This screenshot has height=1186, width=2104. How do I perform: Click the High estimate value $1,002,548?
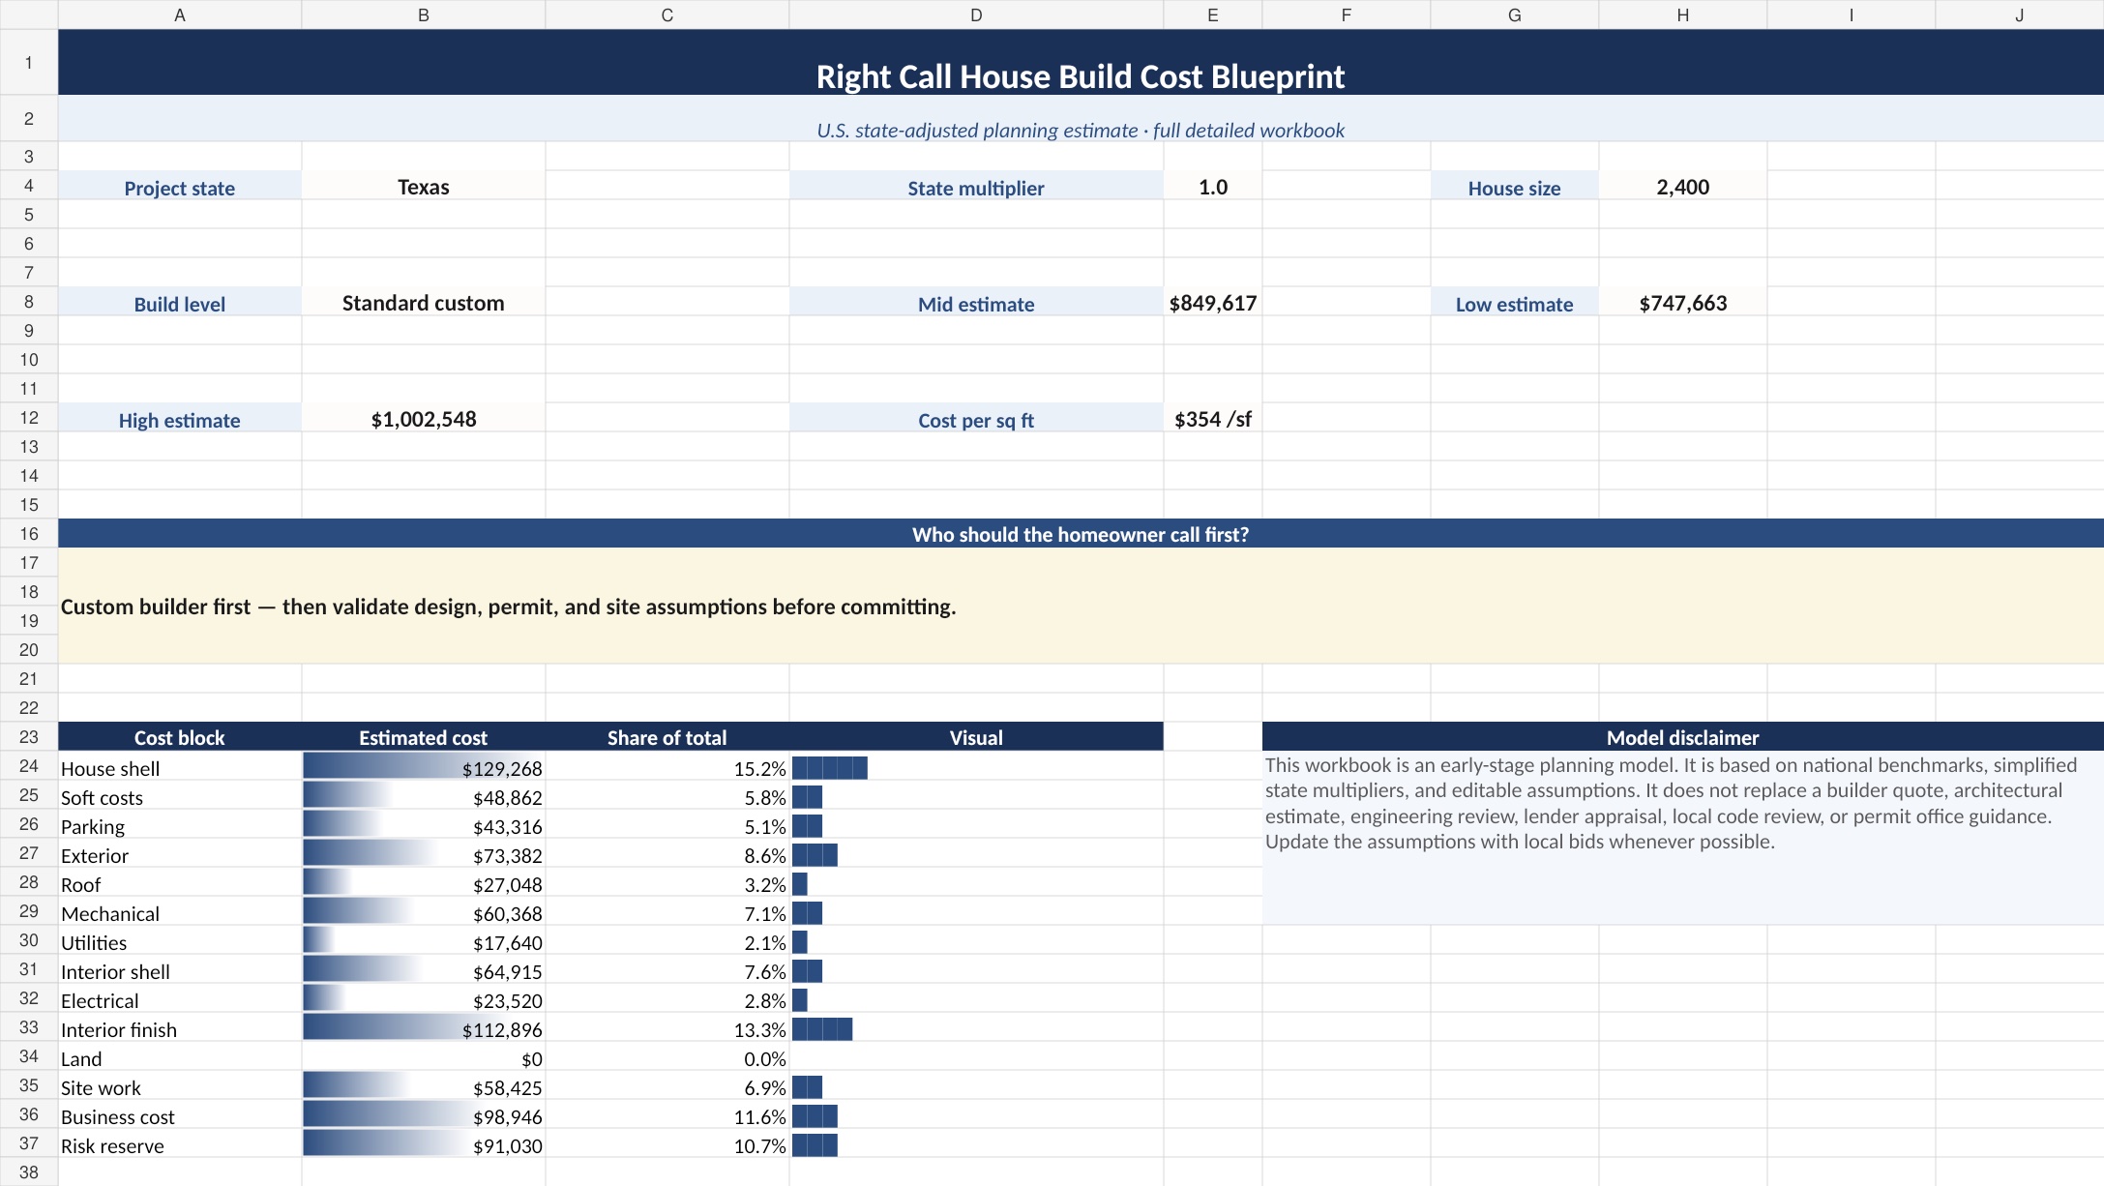[x=423, y=418]
